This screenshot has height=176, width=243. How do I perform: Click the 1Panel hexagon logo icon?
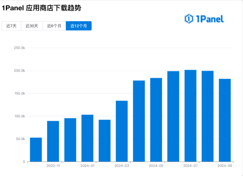189,19
